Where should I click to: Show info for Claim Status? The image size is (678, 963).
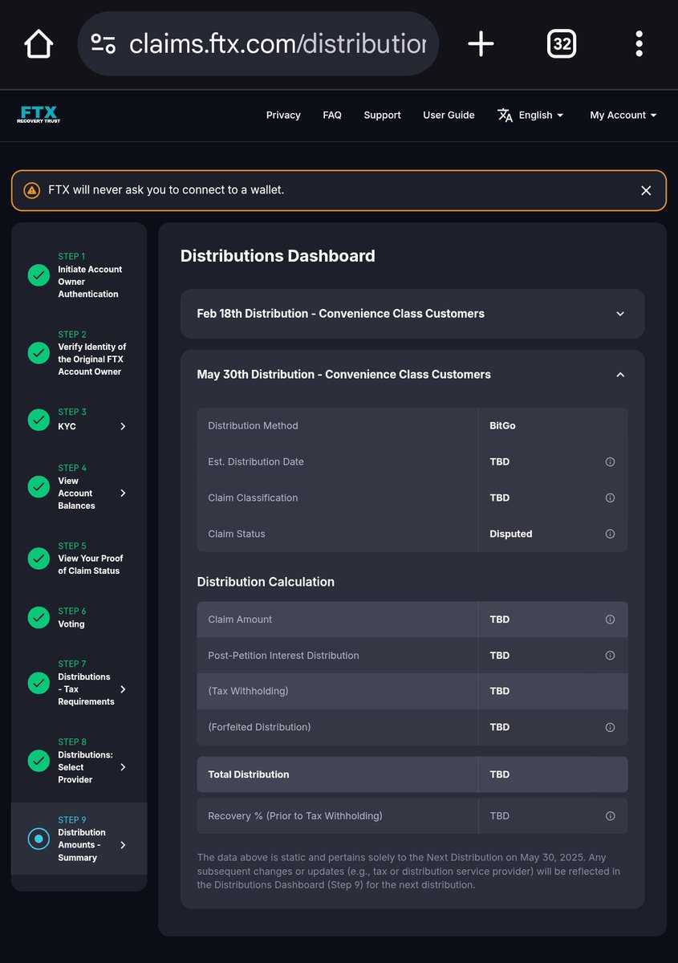coord(610,534)
